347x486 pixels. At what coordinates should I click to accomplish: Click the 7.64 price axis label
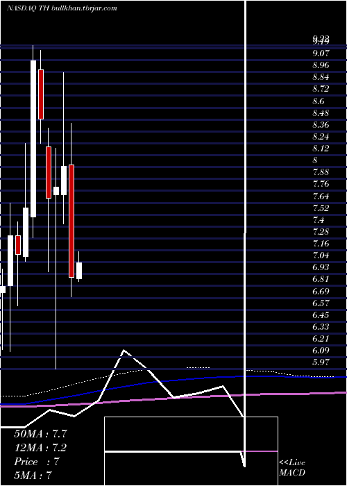321,196
